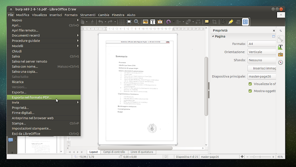Click the horizontal scrollbar under the page
Viewport: 296px width, 167px height.
tap(135, 148)
